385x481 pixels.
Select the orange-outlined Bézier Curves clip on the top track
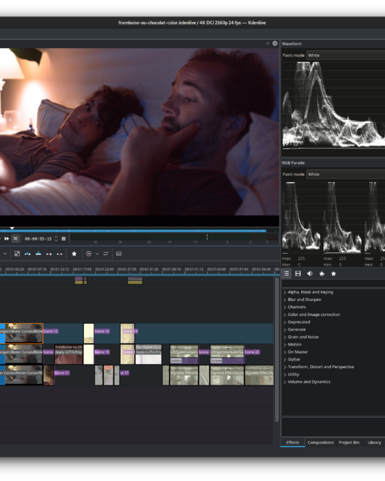pyautogui.click(x=24, y=333)
